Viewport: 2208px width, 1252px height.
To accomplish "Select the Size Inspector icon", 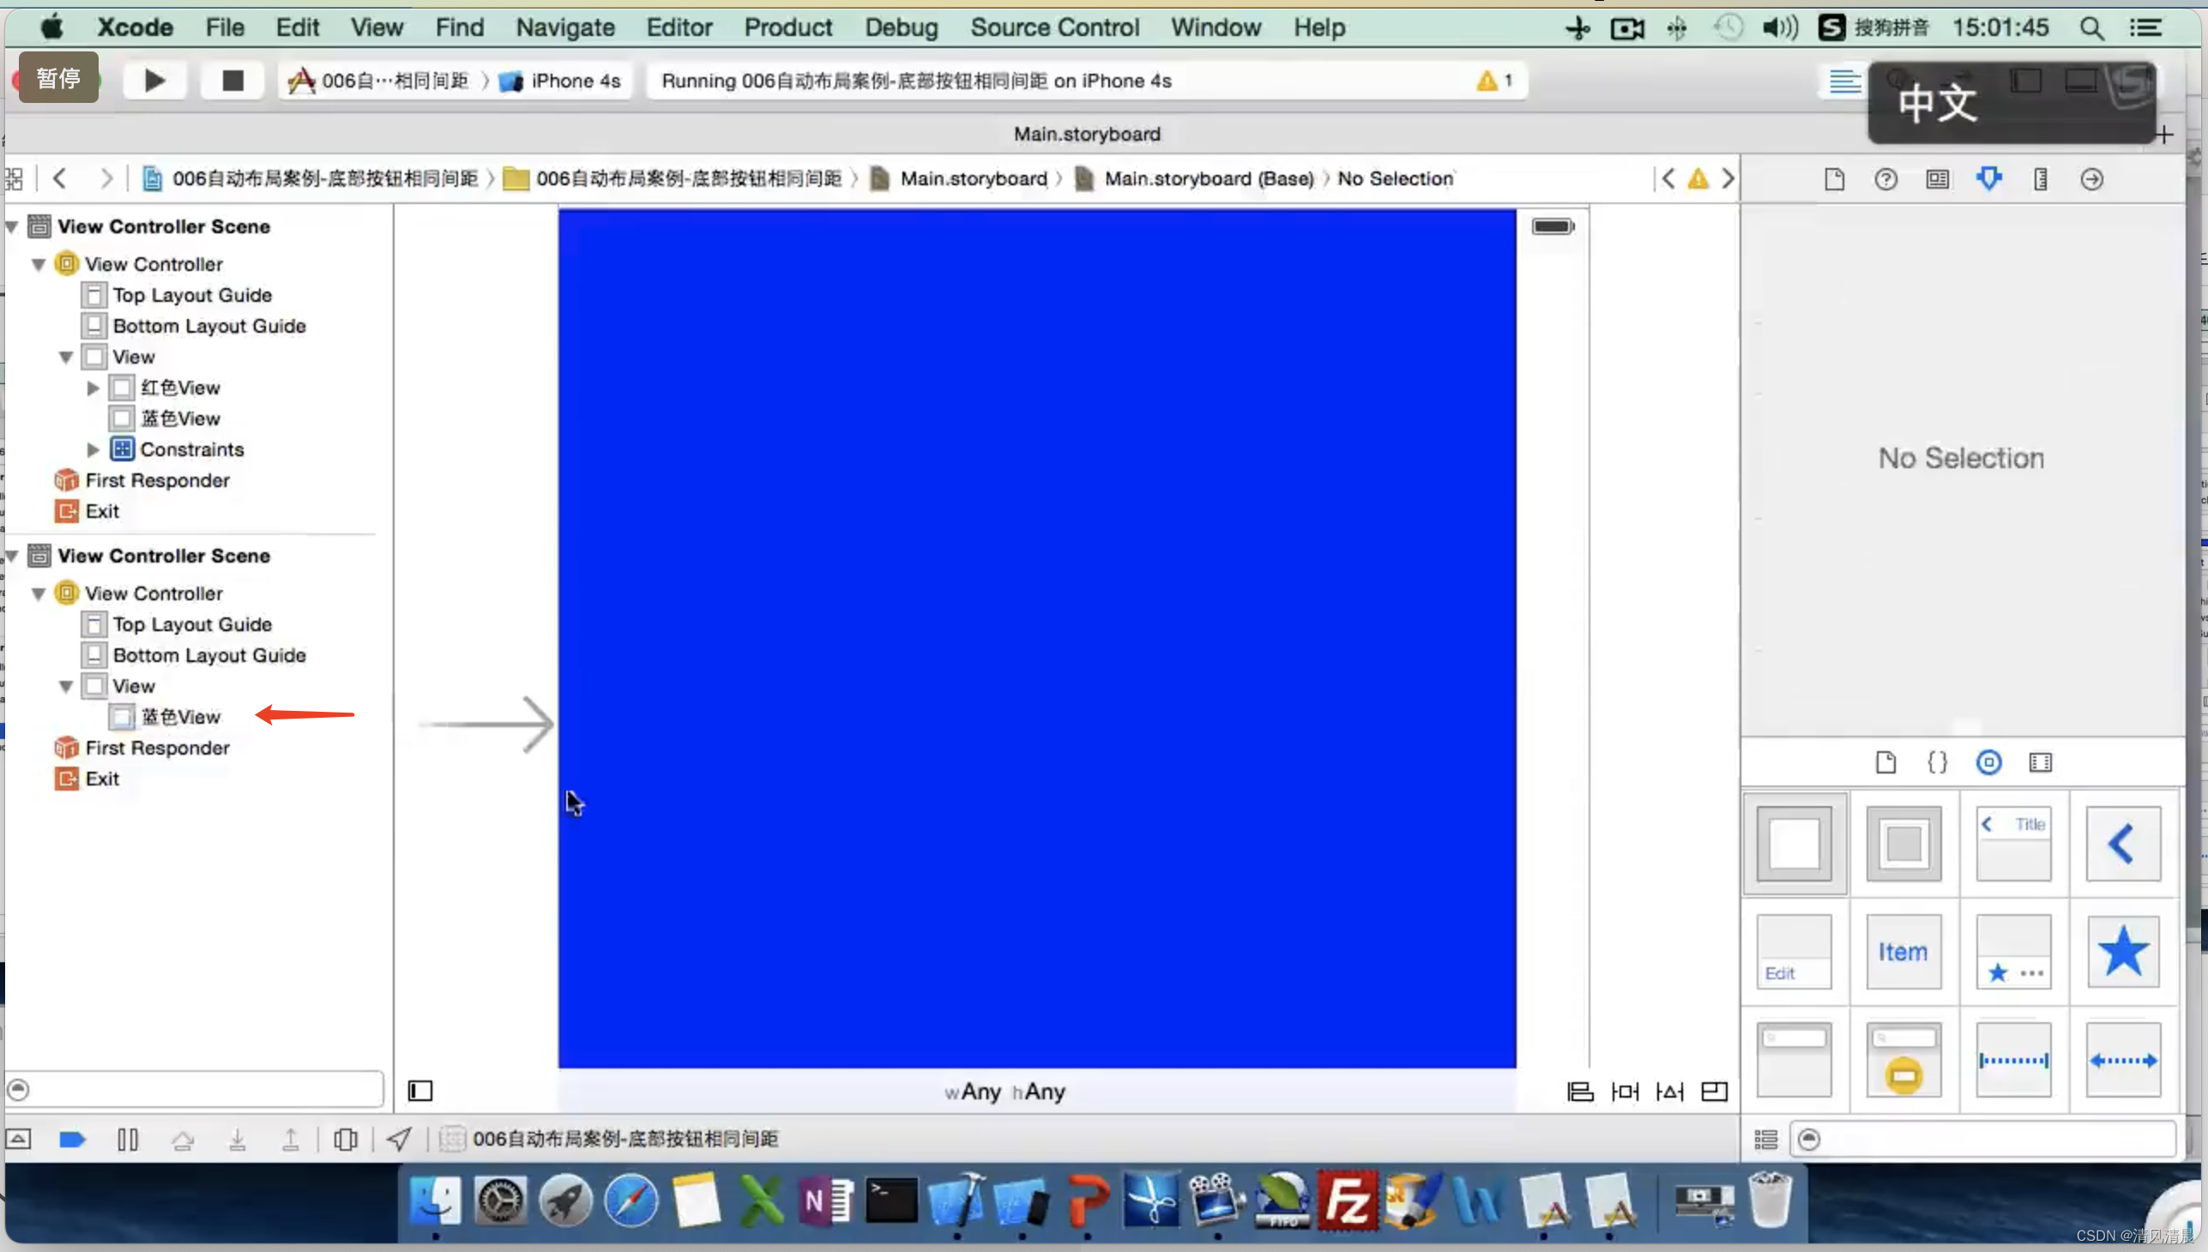I will click(2040, 179).
